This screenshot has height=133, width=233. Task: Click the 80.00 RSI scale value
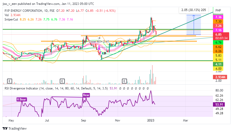click(x=219, y=90)
